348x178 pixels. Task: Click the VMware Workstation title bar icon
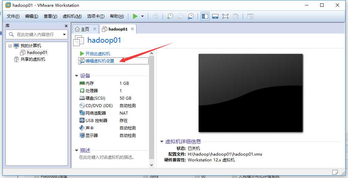(x=8, y=5)
